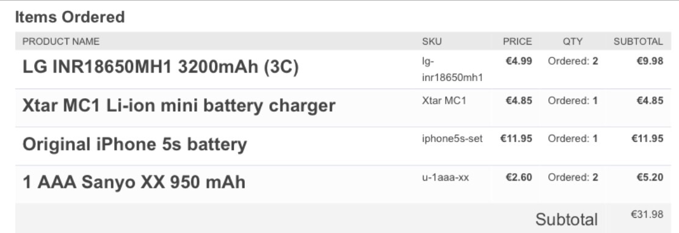679x233 pixels.
Task: Click the €11.95 price of iPhone battery
Action: point(516,138)
